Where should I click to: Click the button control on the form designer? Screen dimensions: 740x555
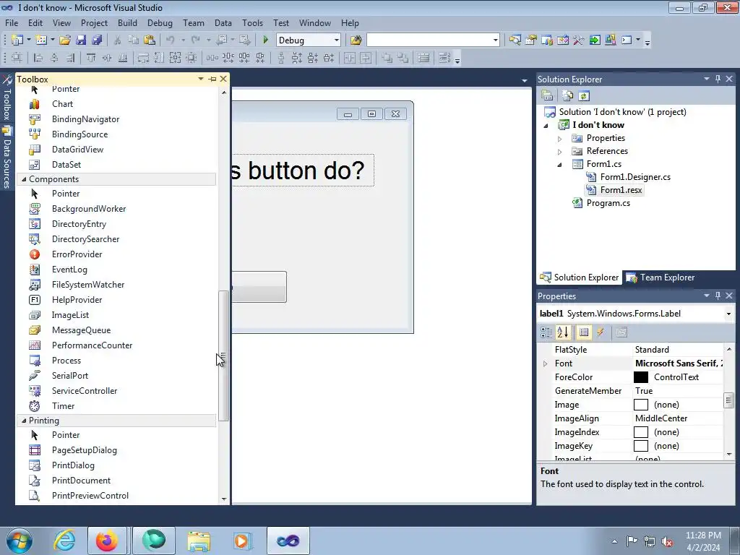point(259,286)
